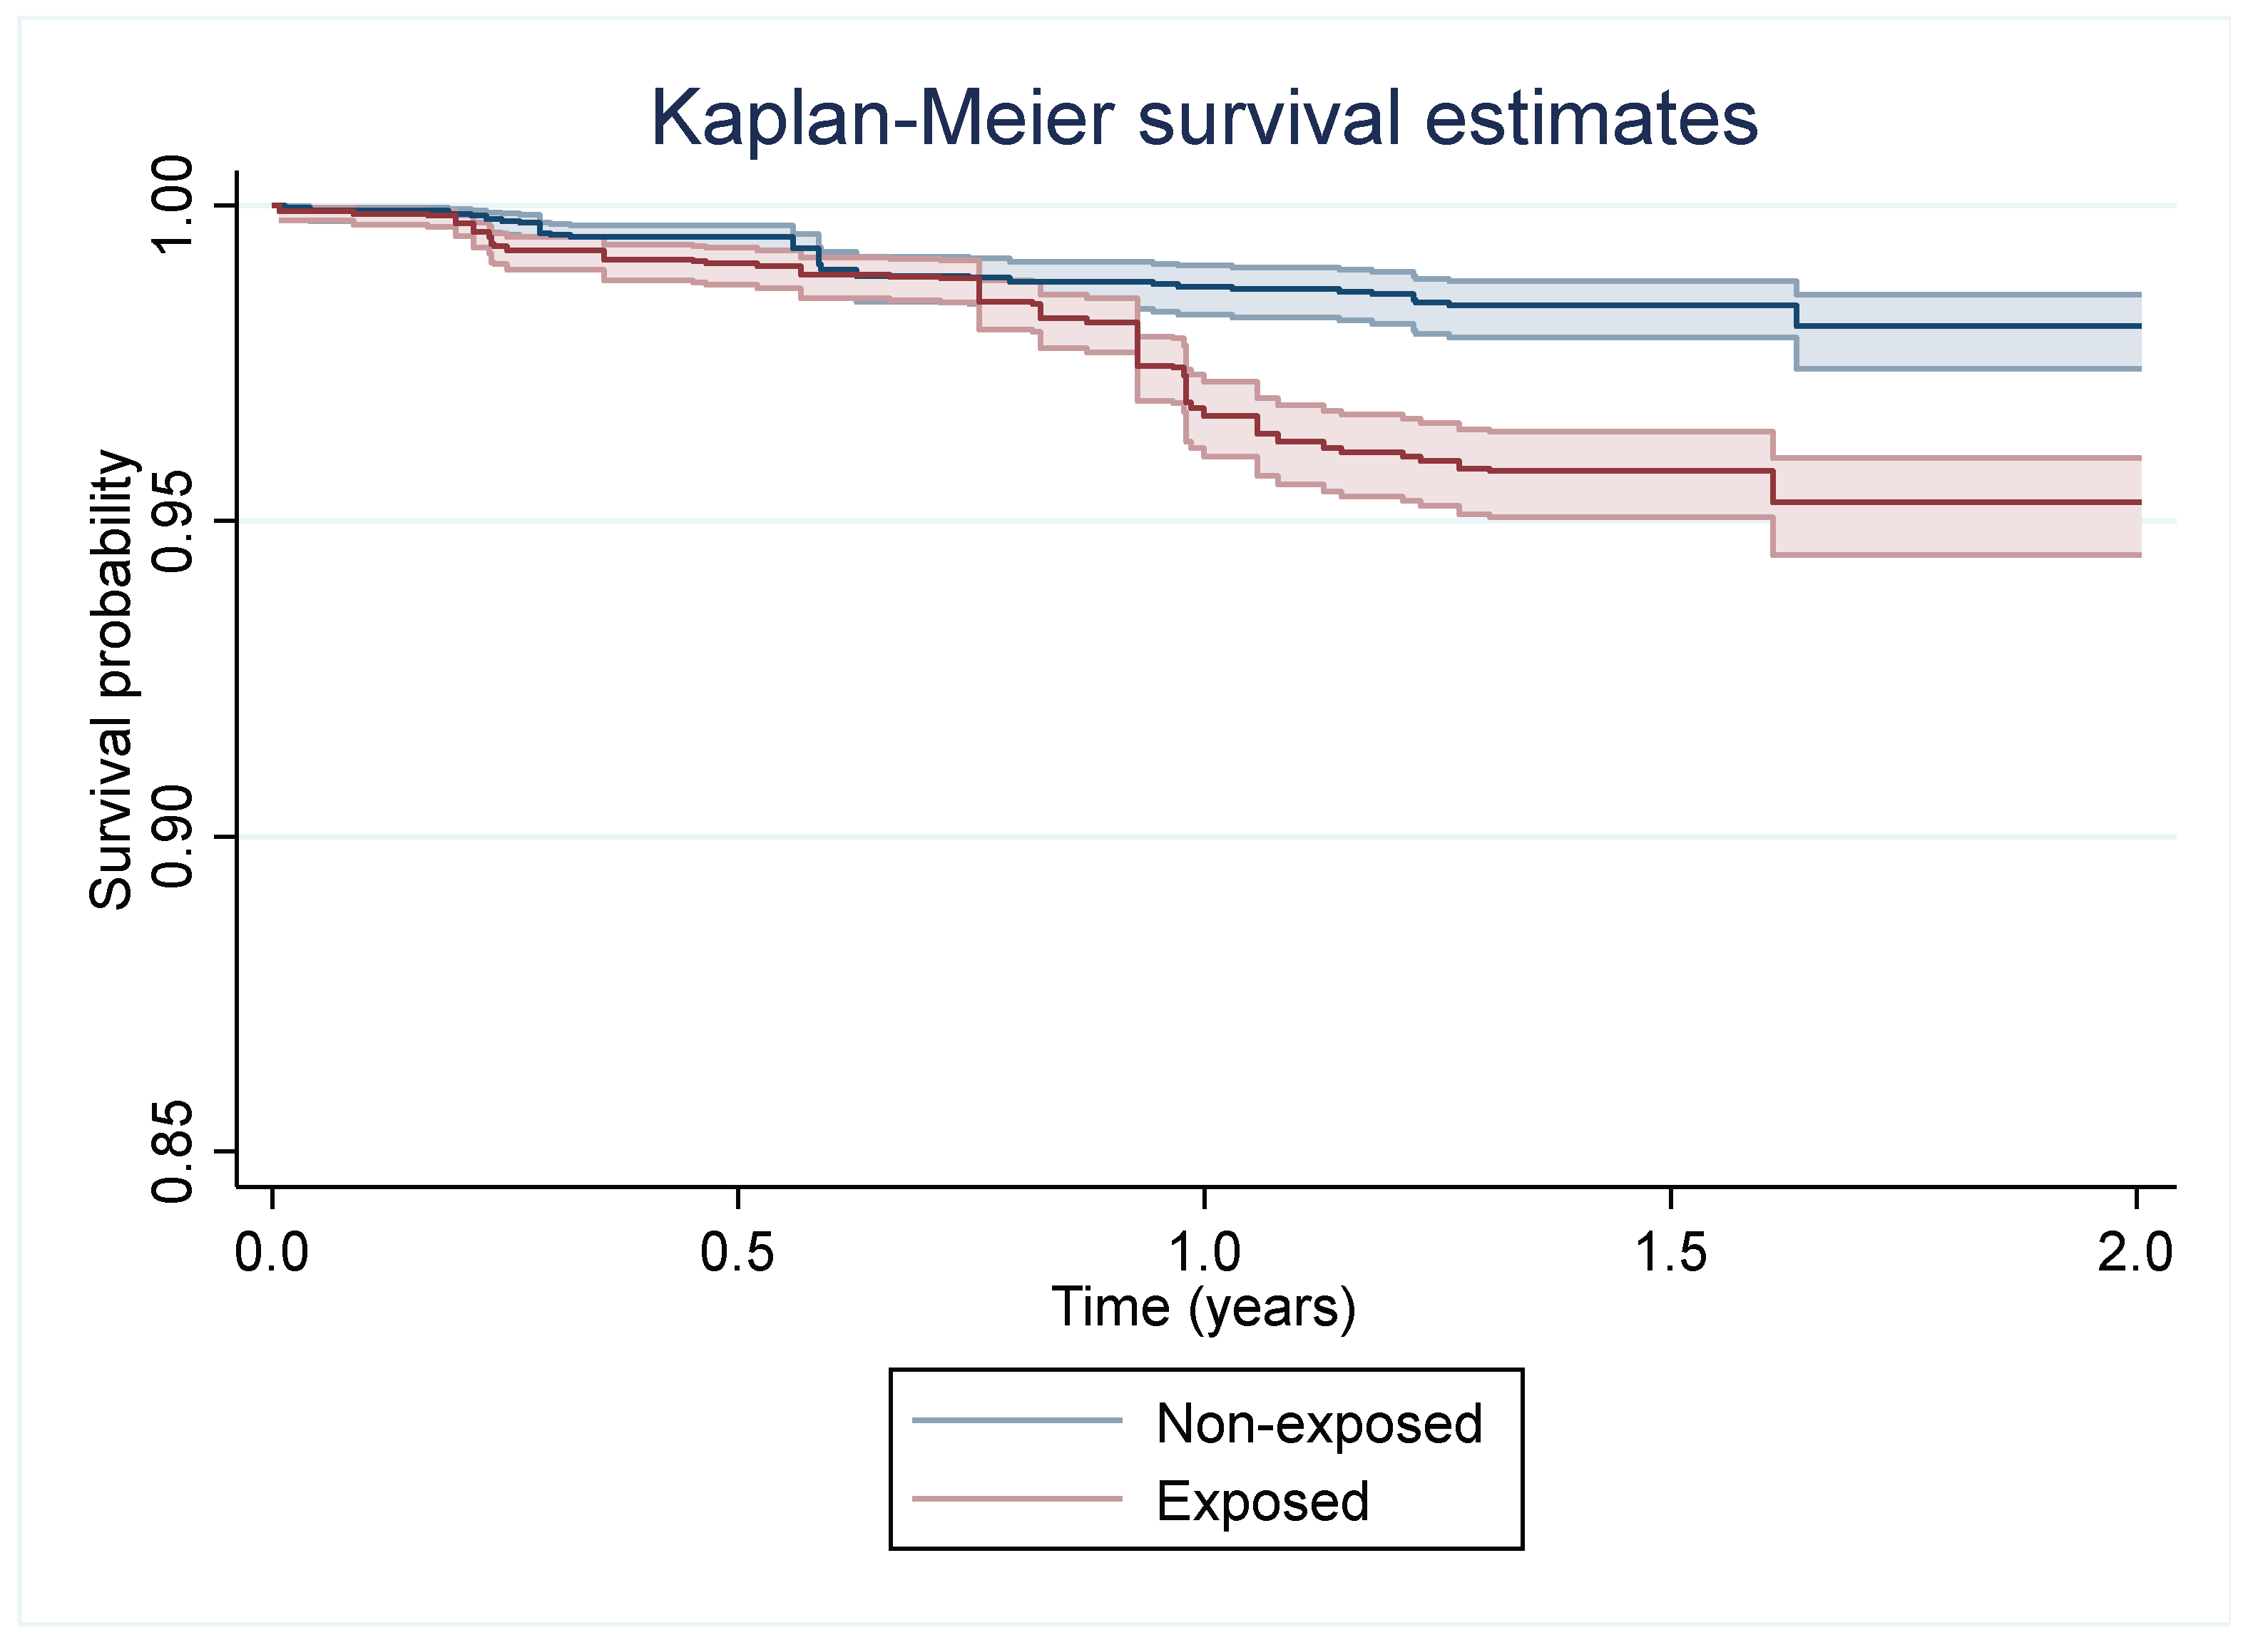Select the "Exposed" legend text

1262,1502
